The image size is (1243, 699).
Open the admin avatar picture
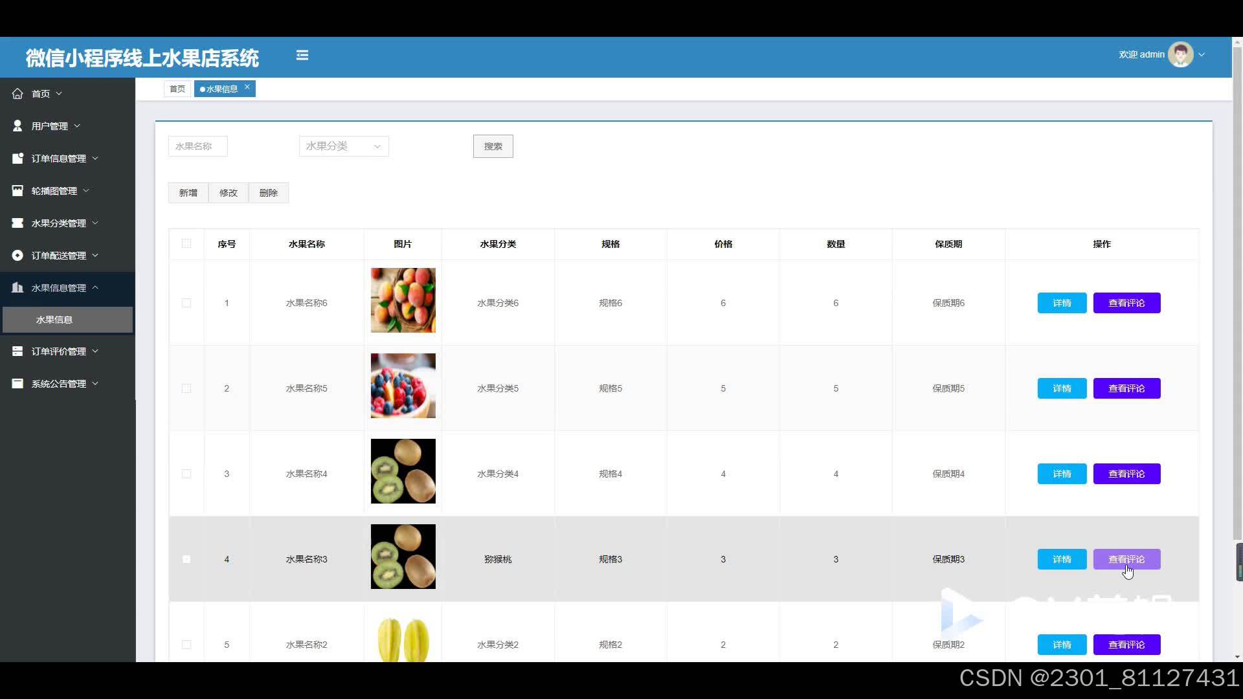(x=1180, y=54)
